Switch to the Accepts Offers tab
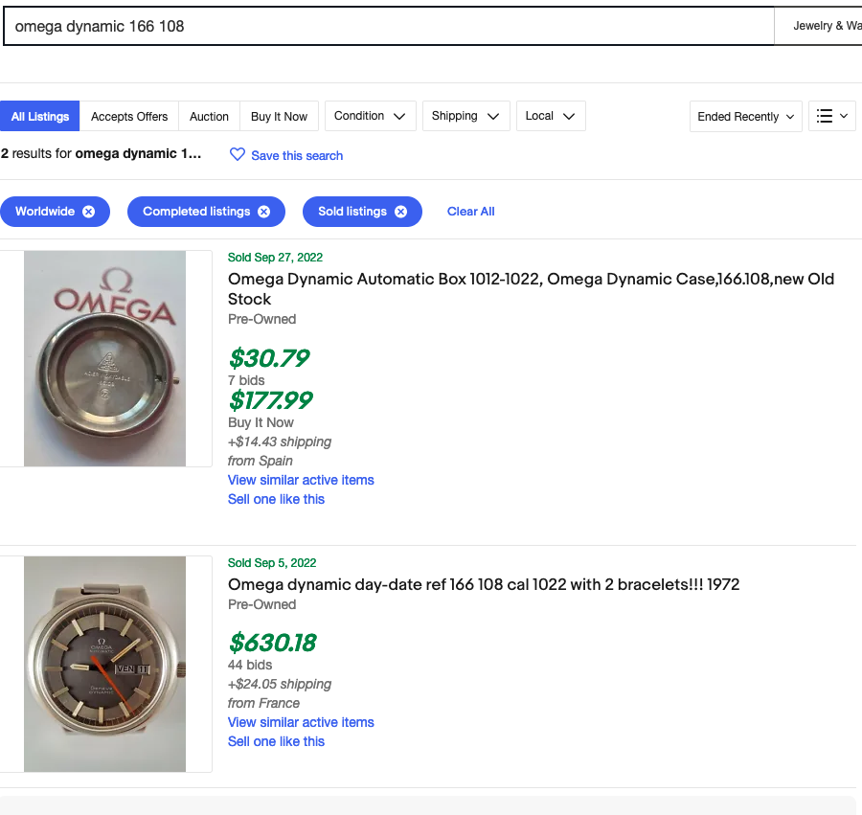 tap(129, 117)
